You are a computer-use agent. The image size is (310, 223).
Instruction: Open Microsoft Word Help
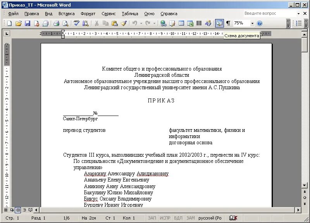click(260, 23)
